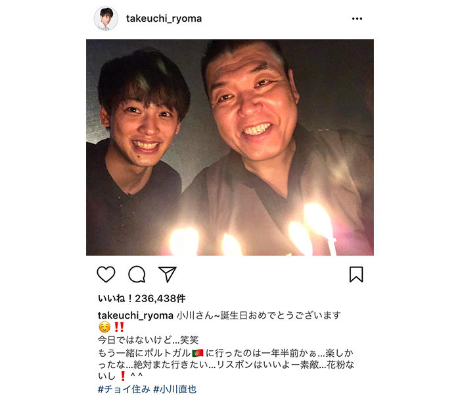View the likes count 236,438件
Viewport: 460px width, 395px height.
click(x=142, y=299)
